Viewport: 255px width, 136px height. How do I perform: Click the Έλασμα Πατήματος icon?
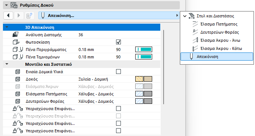pos(195,24)
